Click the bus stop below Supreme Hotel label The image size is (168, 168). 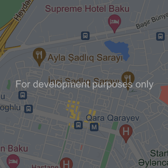[85, 36]
